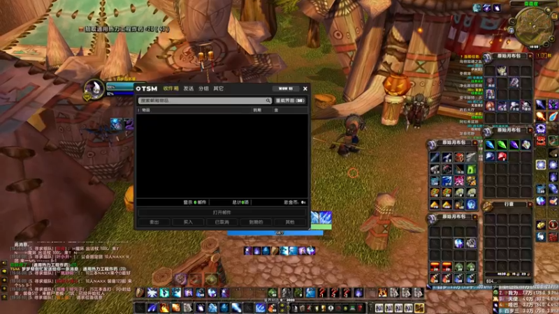
Task: Click the WOW UI switch button
Action: click(286, 89)
